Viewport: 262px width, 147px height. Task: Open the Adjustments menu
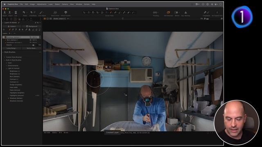[42, 4]
